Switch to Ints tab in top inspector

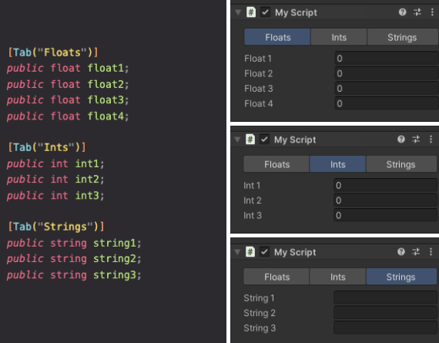[339, 37]
